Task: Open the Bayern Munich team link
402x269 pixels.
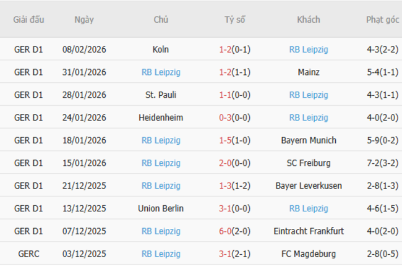Action: click(308, 140)
